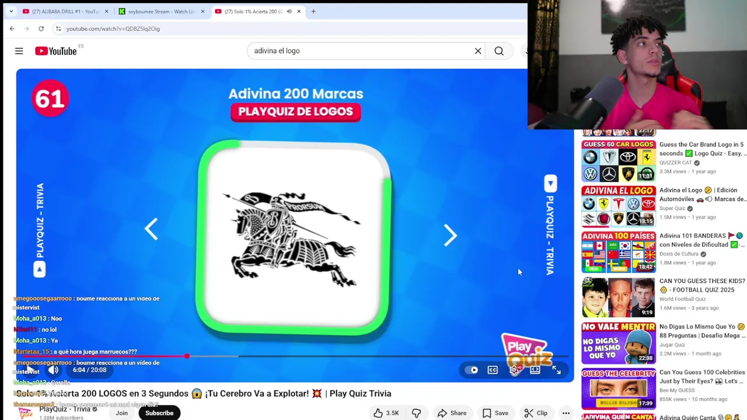Open Guess the Car Brand Logo video title

[x=703, y=149]
